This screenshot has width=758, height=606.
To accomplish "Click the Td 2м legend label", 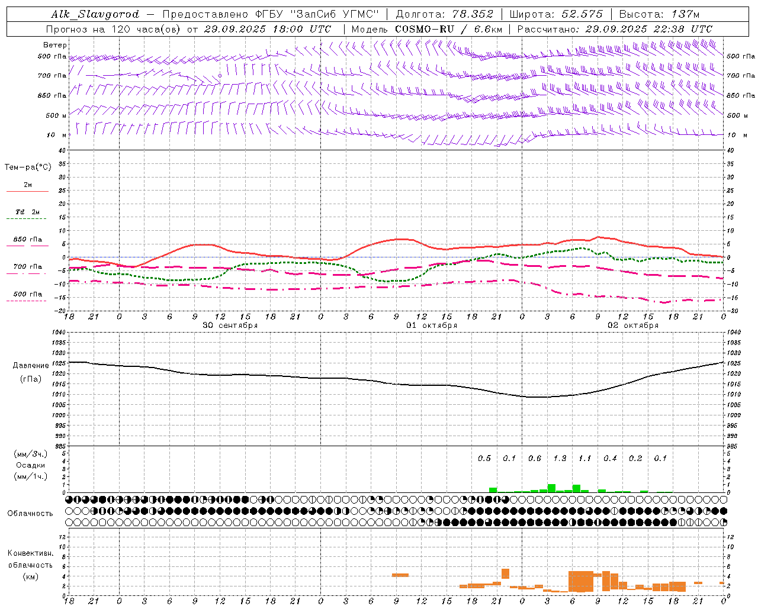I will [x=28, y=212].
